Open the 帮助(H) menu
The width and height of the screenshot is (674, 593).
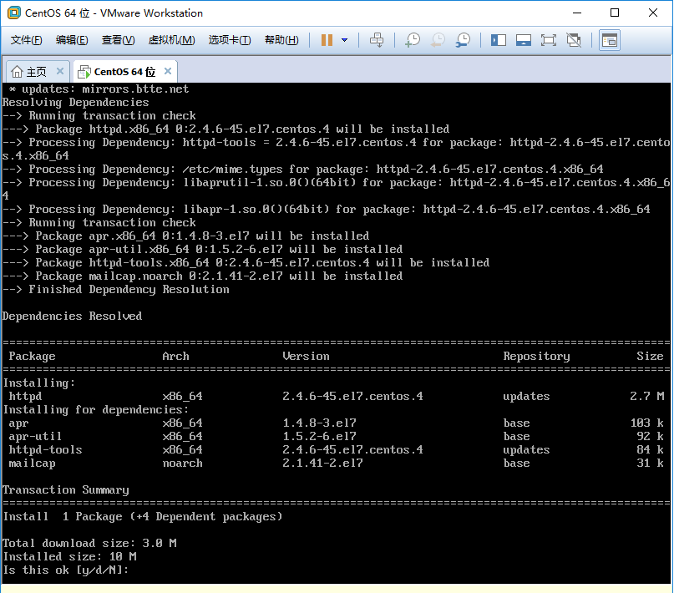tap(281, 40)
